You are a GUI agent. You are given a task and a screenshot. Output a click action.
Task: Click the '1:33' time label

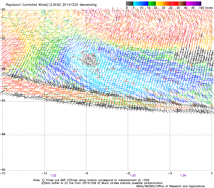tap(132, 176)
